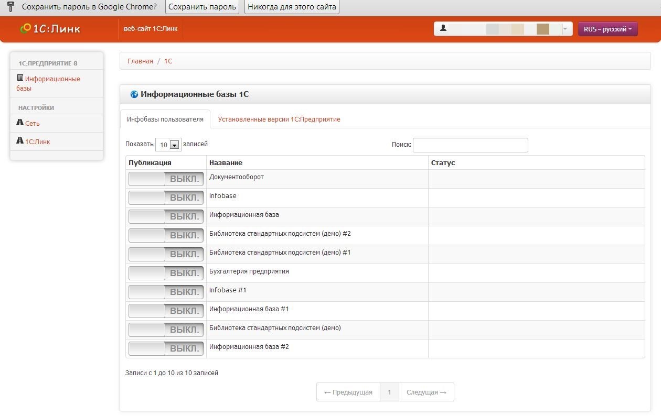The image size is (661, 416).
Task: Toggle publication for Документооборот
Action: [x=166, y=179]
